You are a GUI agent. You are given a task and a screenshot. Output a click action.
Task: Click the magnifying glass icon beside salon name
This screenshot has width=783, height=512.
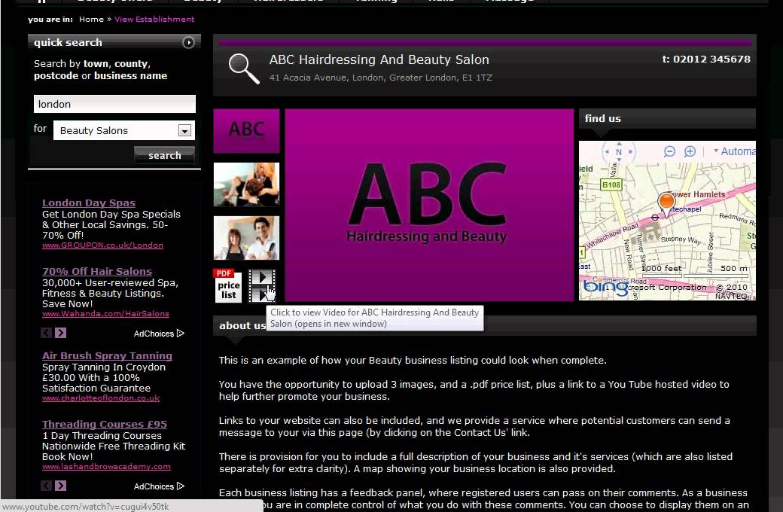coord(244,69)
